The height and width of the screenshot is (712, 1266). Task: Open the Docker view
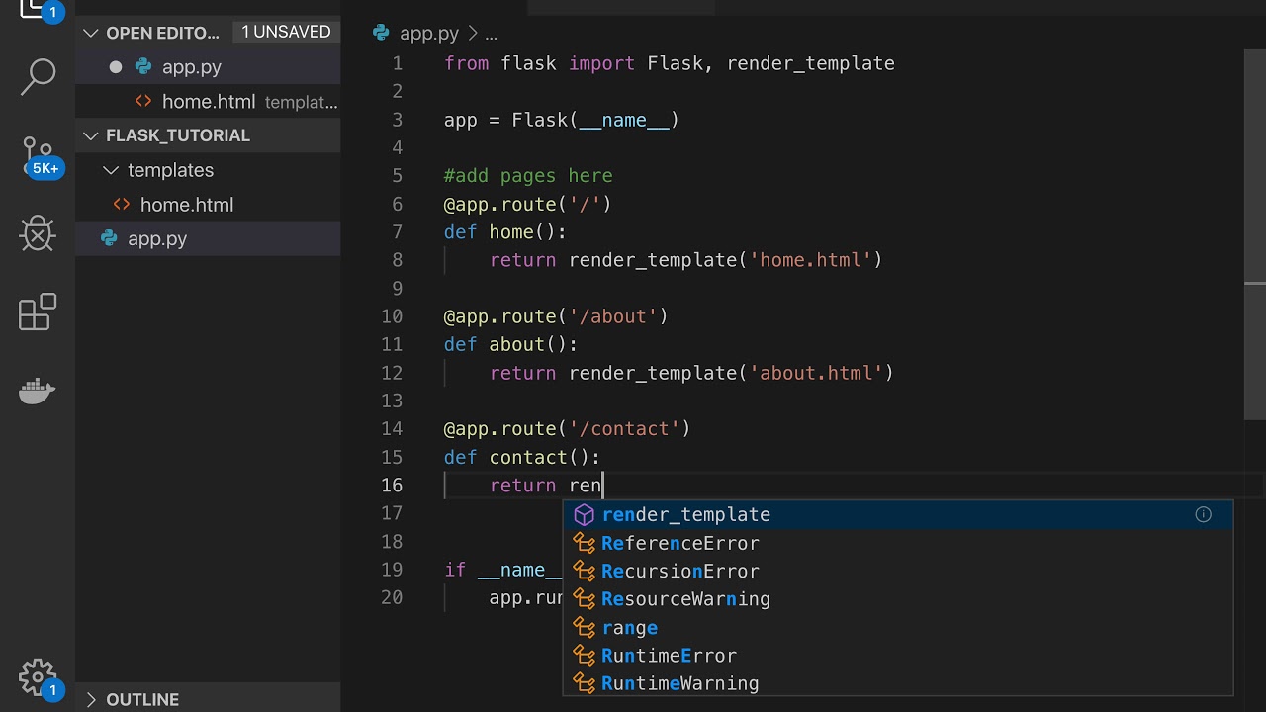[x=38, y=391]
